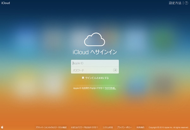Open the システム状況 footer link
This screenshot has height=130, width=190.
coord(108,127)
